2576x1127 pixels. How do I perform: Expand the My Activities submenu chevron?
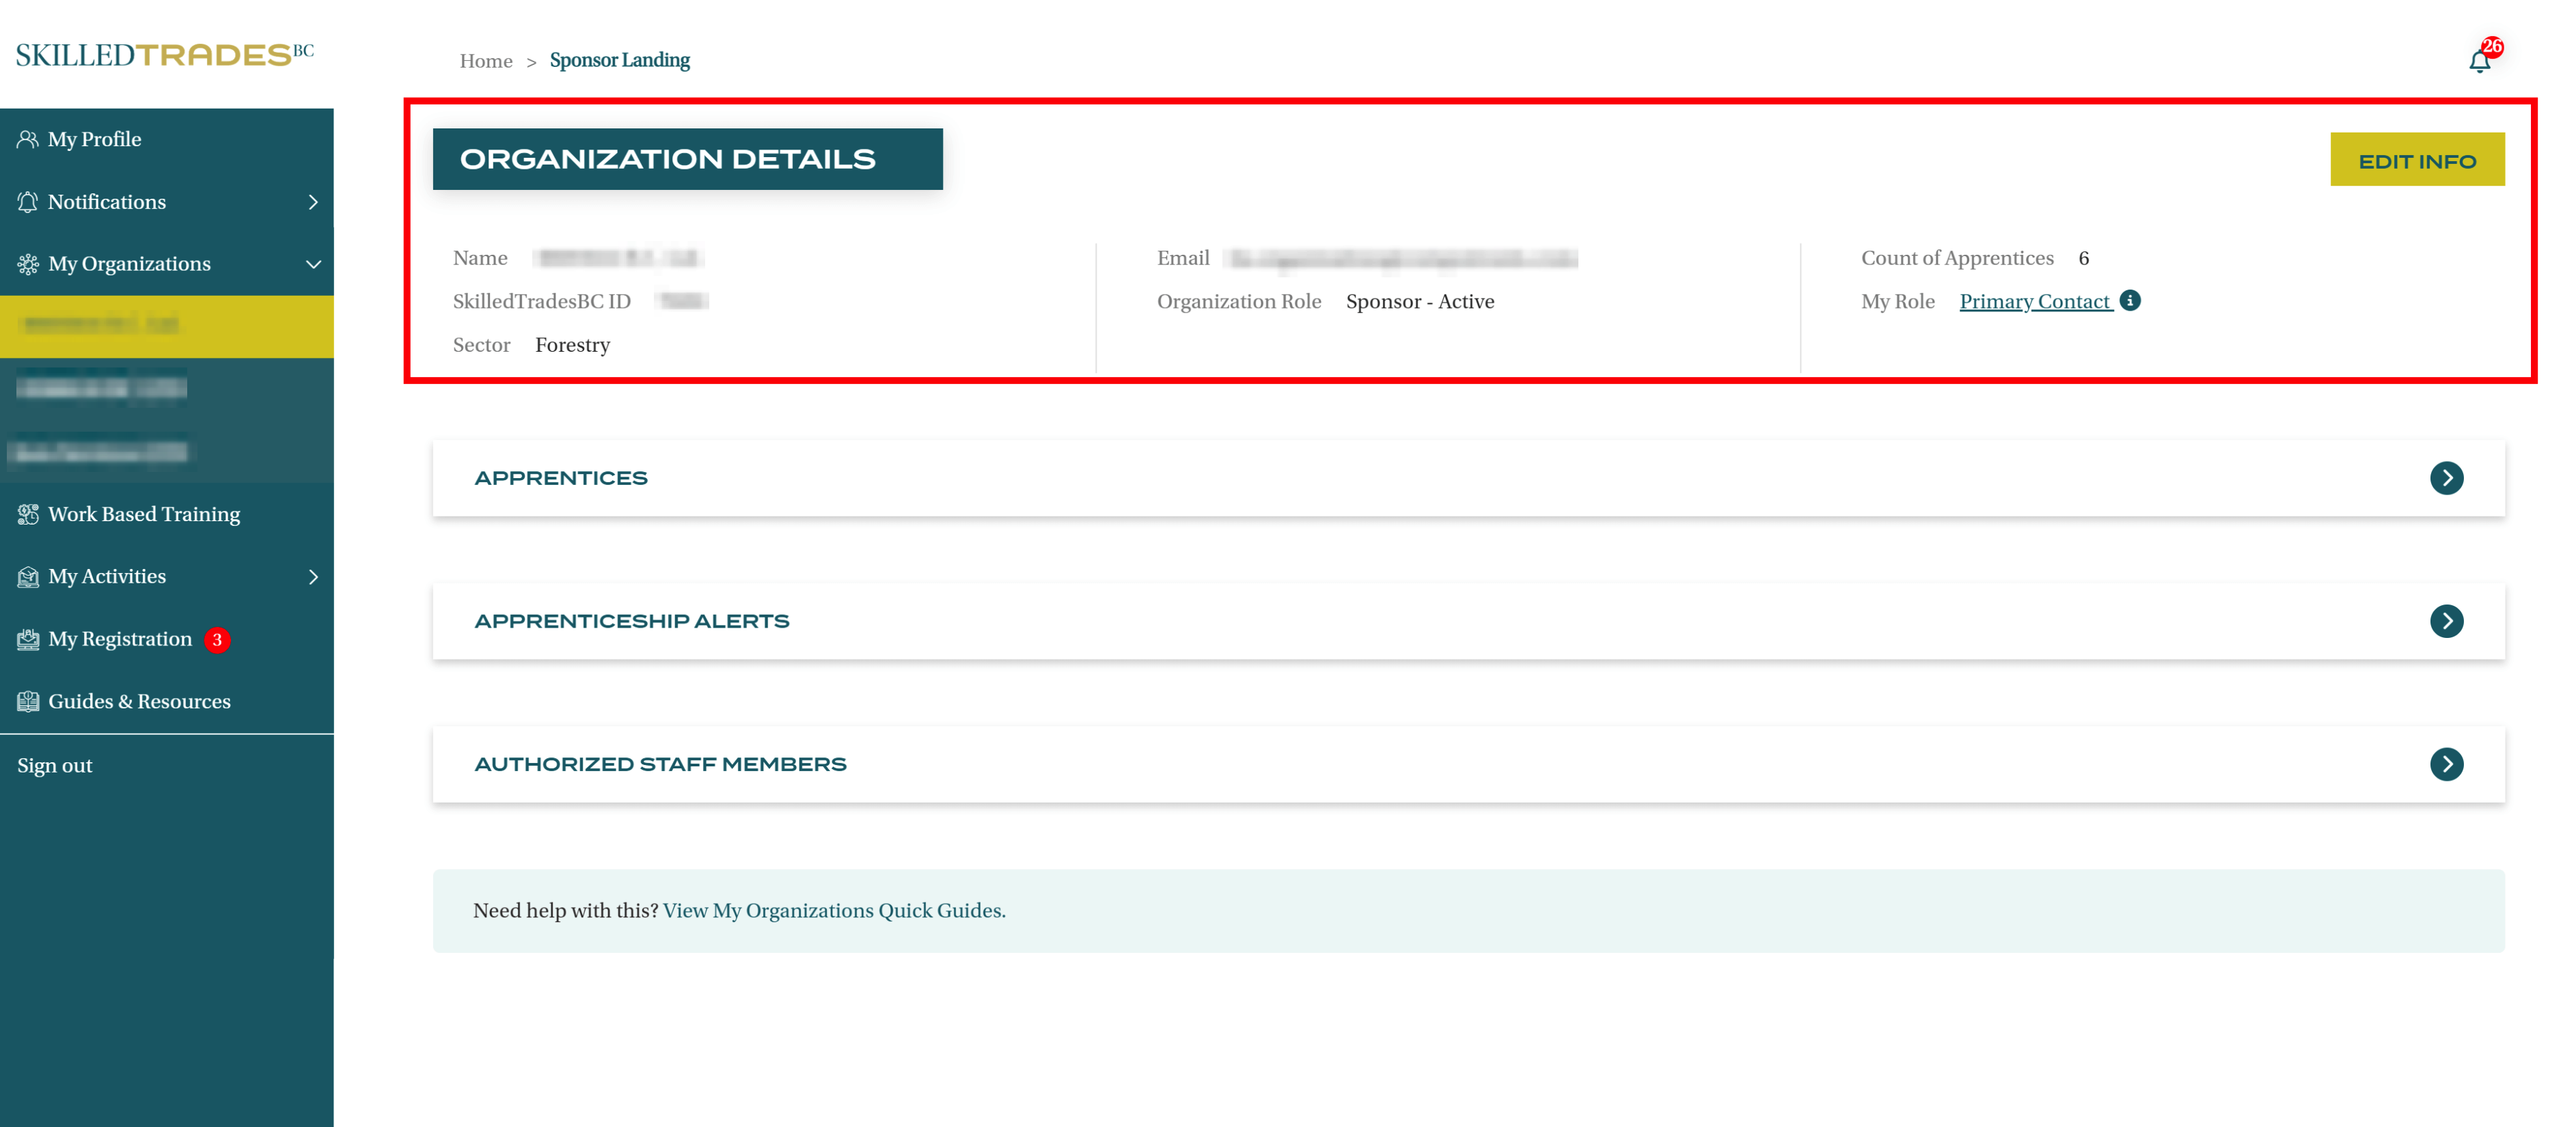[313, 577]
